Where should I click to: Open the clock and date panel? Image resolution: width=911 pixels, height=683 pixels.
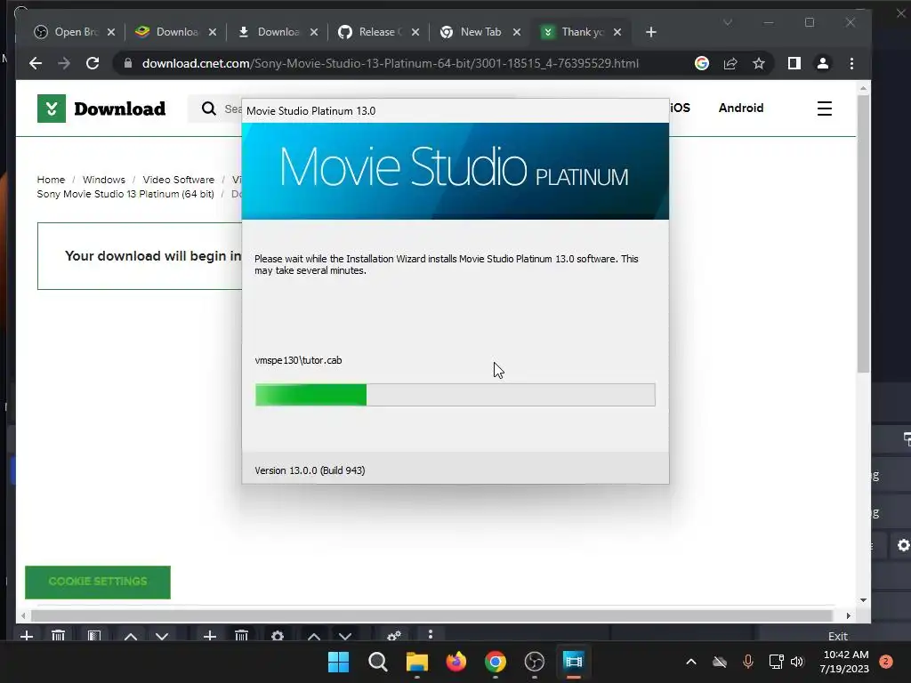pos(845,662)
